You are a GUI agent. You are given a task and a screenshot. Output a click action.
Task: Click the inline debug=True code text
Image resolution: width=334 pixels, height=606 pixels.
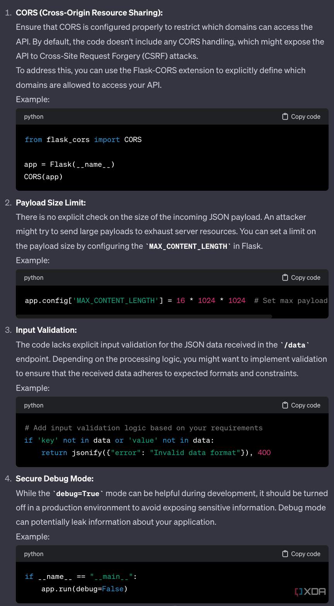(x=78, y=494)
